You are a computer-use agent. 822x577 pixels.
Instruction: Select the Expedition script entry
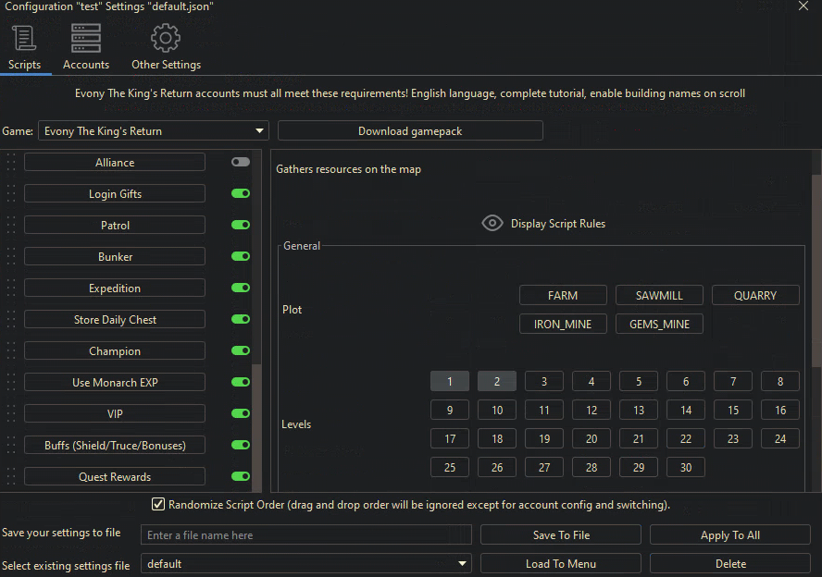coord(115,288)
